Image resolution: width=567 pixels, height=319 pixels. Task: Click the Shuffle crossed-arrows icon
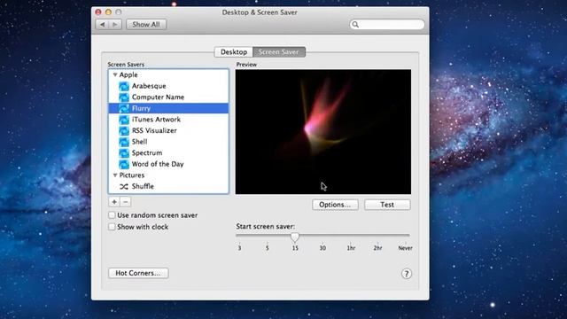[x=124, y=187]
